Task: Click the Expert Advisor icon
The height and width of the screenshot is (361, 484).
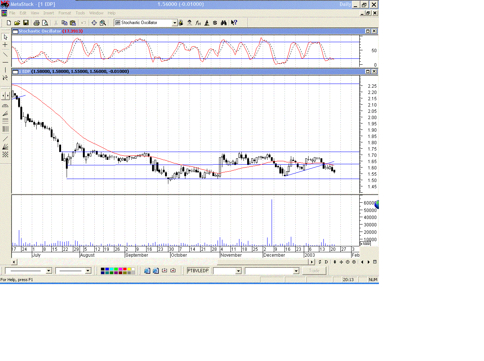Action: pos(189,23)
